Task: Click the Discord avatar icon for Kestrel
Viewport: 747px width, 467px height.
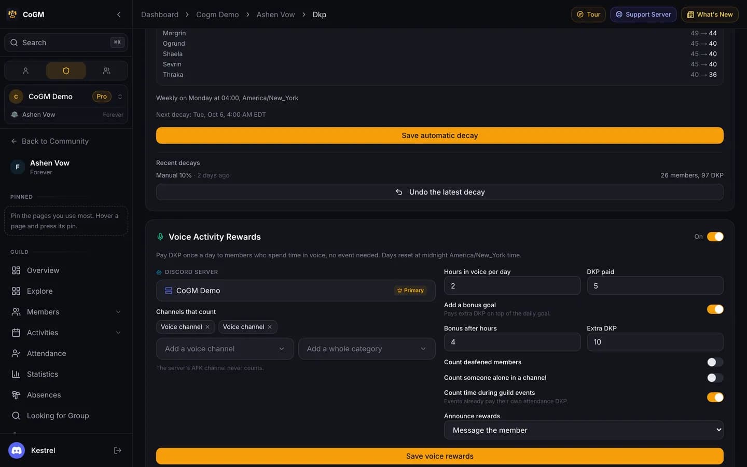Action: click(x=17, y=450)
